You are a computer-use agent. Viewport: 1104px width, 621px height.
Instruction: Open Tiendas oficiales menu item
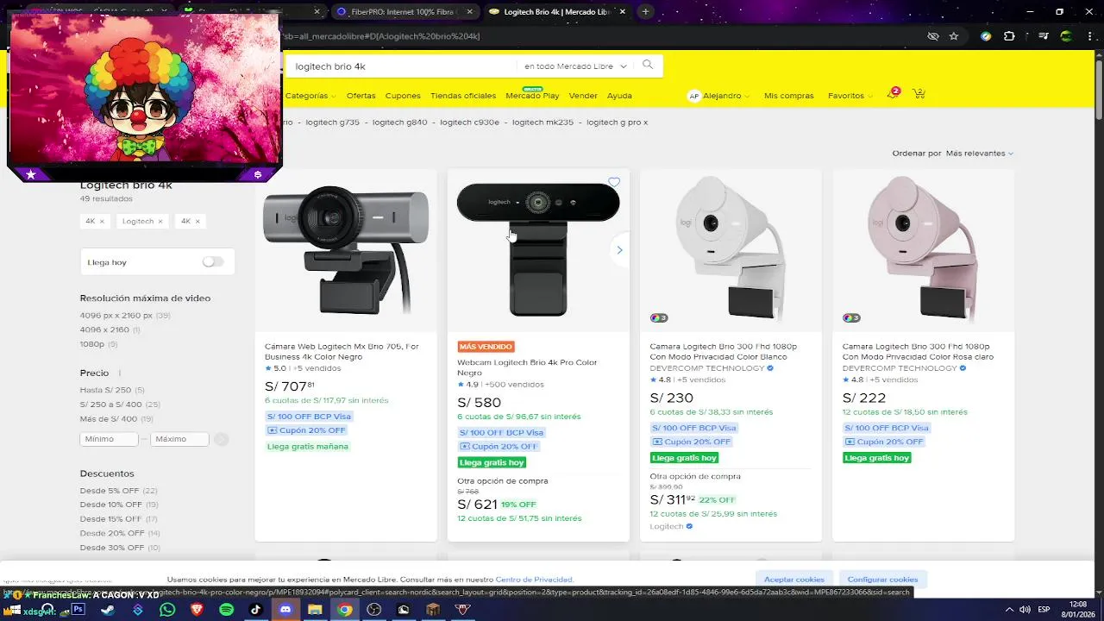click(x=463, y=96)
